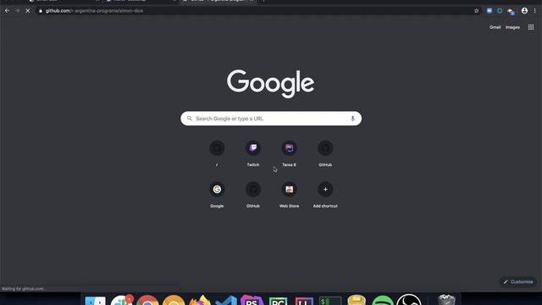Open the Google apps grid

531,27
